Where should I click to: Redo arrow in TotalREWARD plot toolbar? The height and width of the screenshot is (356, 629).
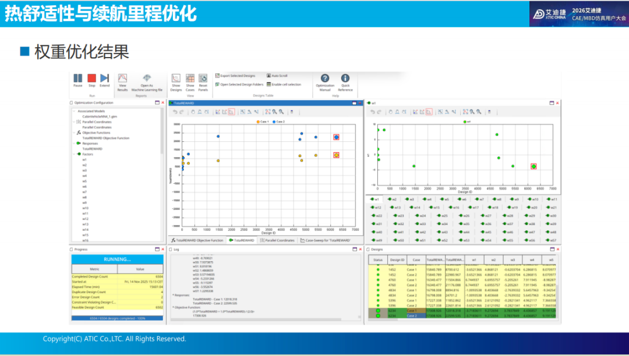[x=181, y=112]
